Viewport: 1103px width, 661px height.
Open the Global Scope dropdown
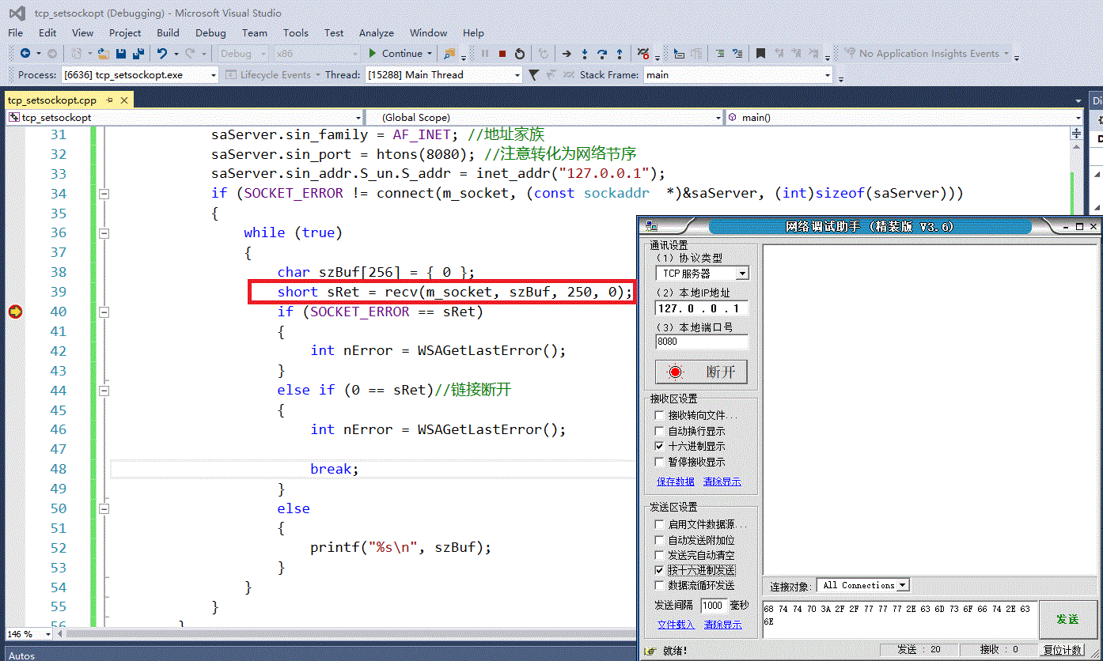click(x=718, y=118)
